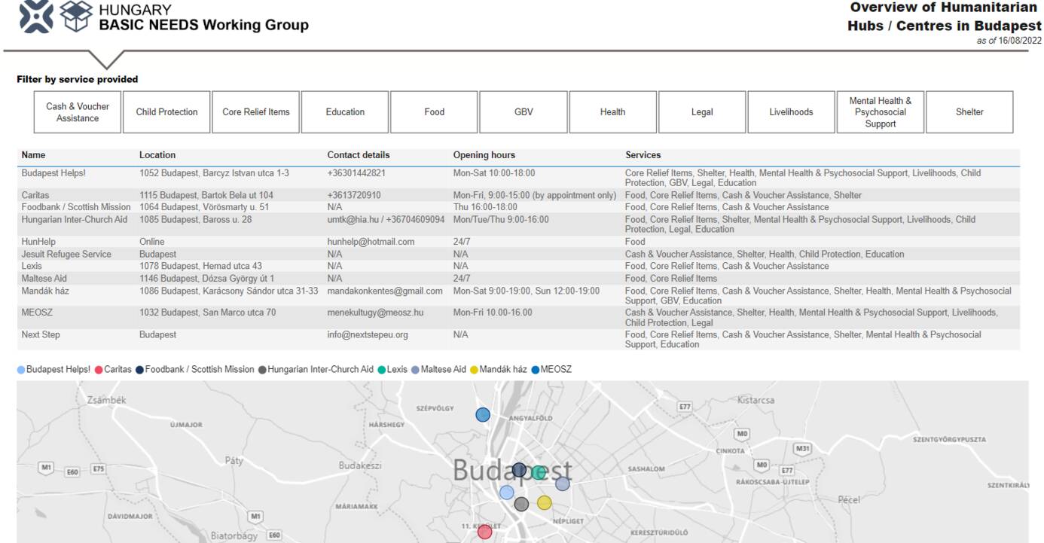The height and width of the screenshot is (543, 1044).
Task: Select the Mon/Tue/Thu 9:00-16:00 hours cell
Action: tap(501, 219)
